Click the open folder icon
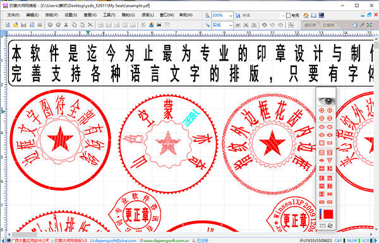This screenshot has height=243, width=379. point(15,25)
